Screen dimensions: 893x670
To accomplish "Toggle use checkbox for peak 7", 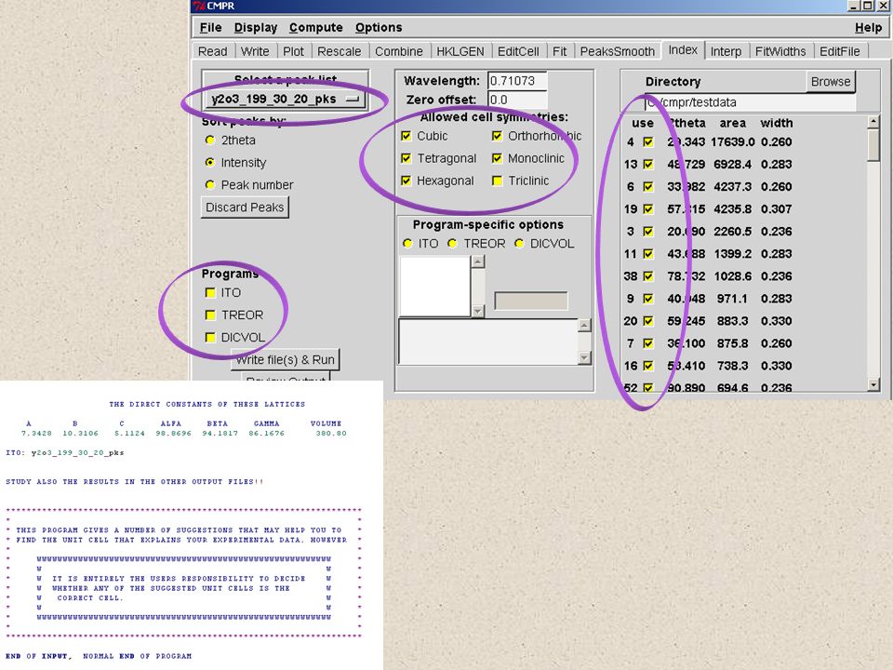I will click(648, 343).
